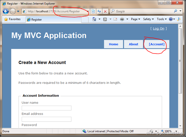Click the Account Information legend
The image size is (186, 137).
coord(41,95)
